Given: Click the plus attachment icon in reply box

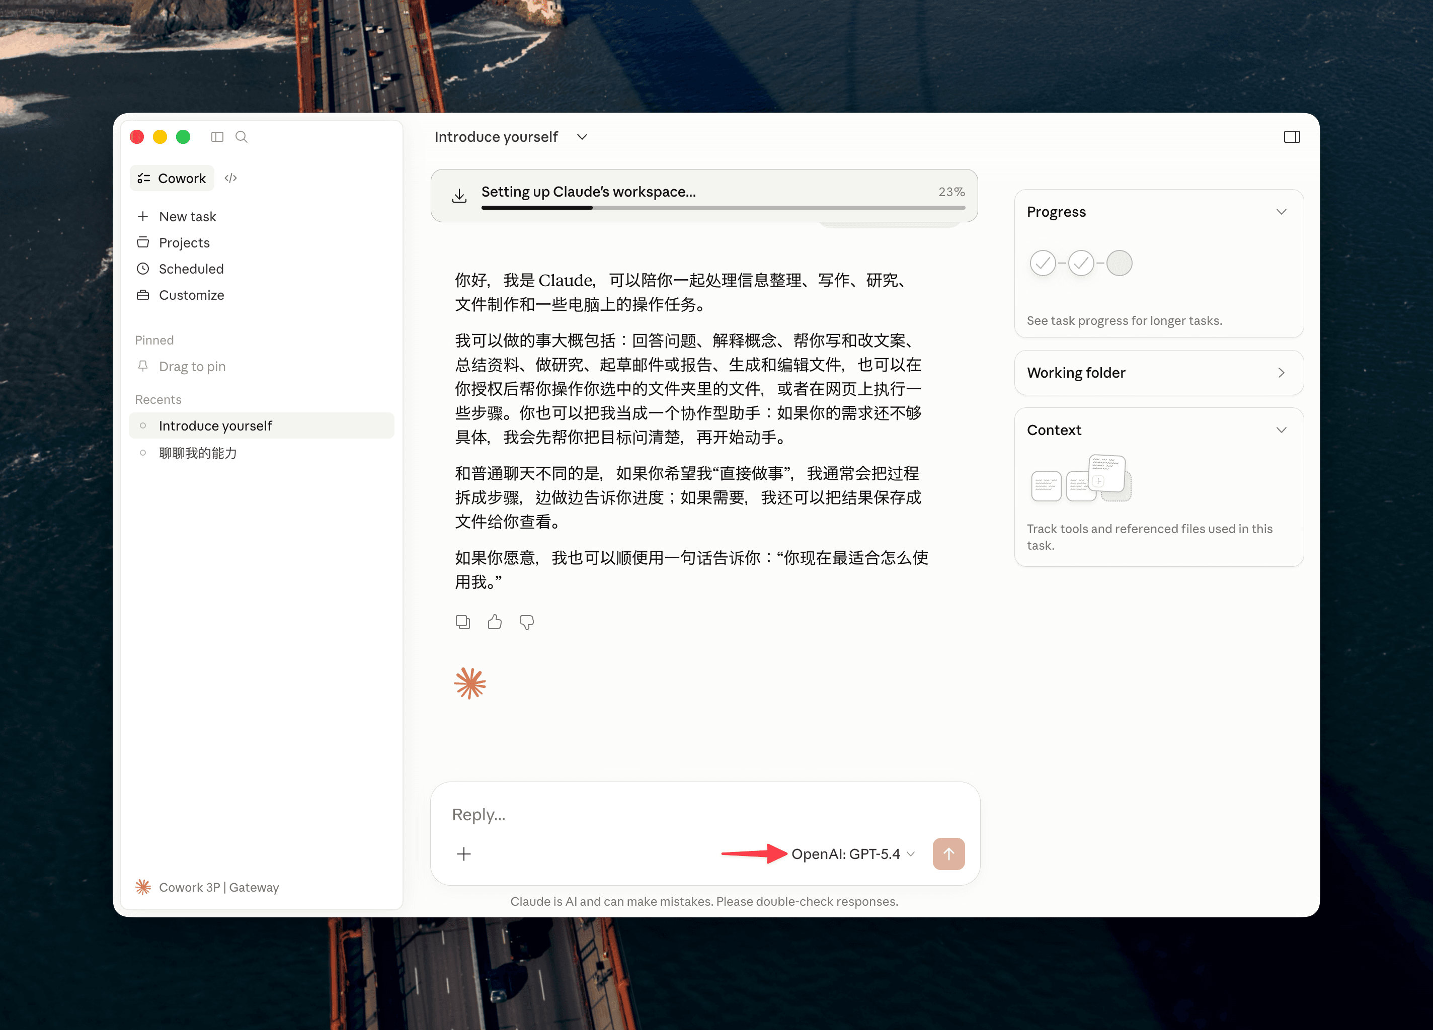Looking at the screenshot, I should tap(464, 854).
